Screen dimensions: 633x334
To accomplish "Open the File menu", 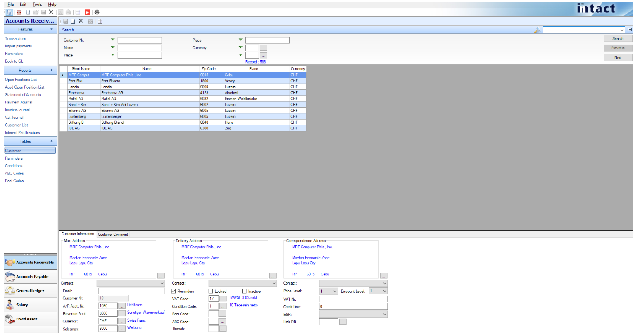I will (11, 5).
